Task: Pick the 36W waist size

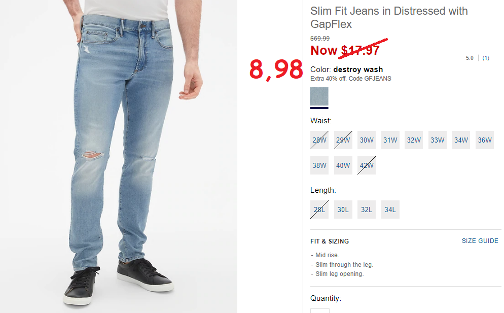Action: (485, 140)
